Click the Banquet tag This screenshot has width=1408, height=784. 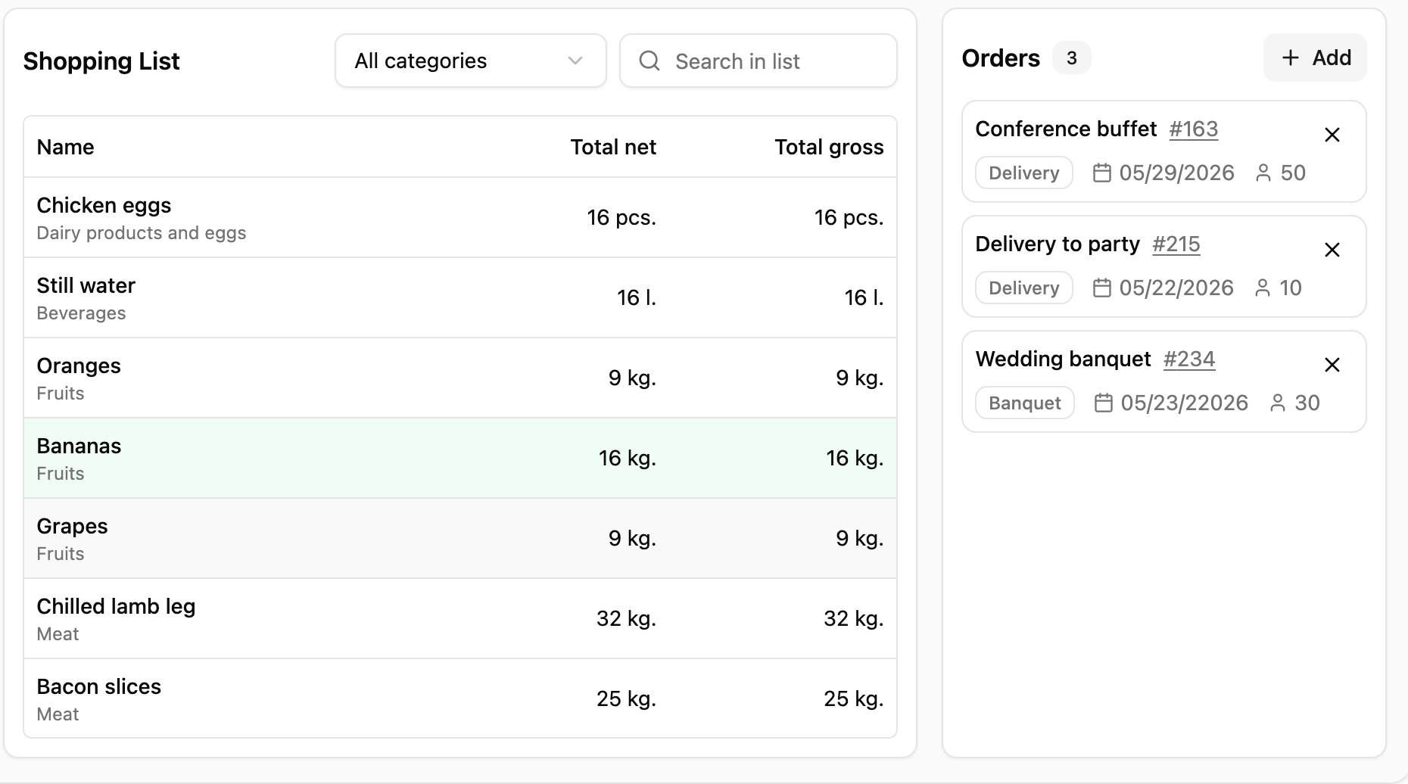[x=1025, y=403]
